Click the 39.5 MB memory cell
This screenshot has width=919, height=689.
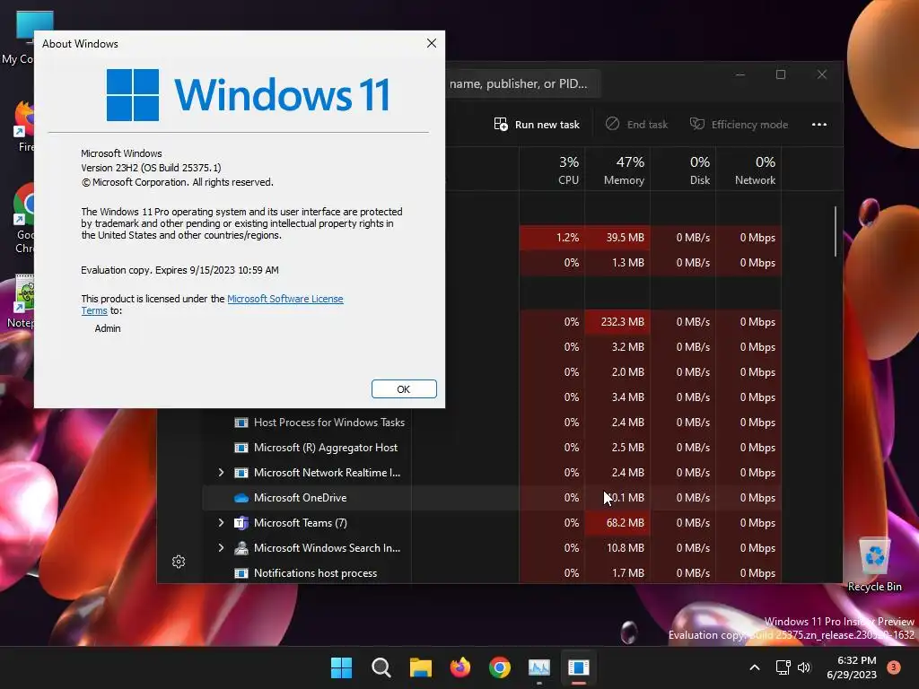617,237
